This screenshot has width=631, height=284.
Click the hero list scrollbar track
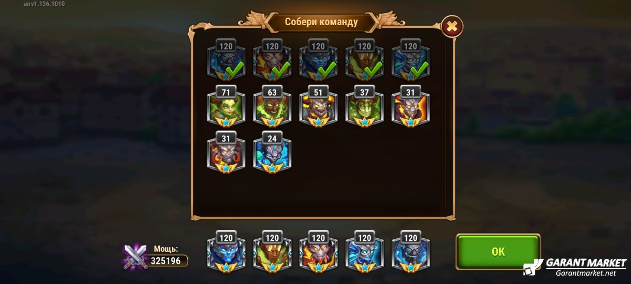click(x=444, y=126)
